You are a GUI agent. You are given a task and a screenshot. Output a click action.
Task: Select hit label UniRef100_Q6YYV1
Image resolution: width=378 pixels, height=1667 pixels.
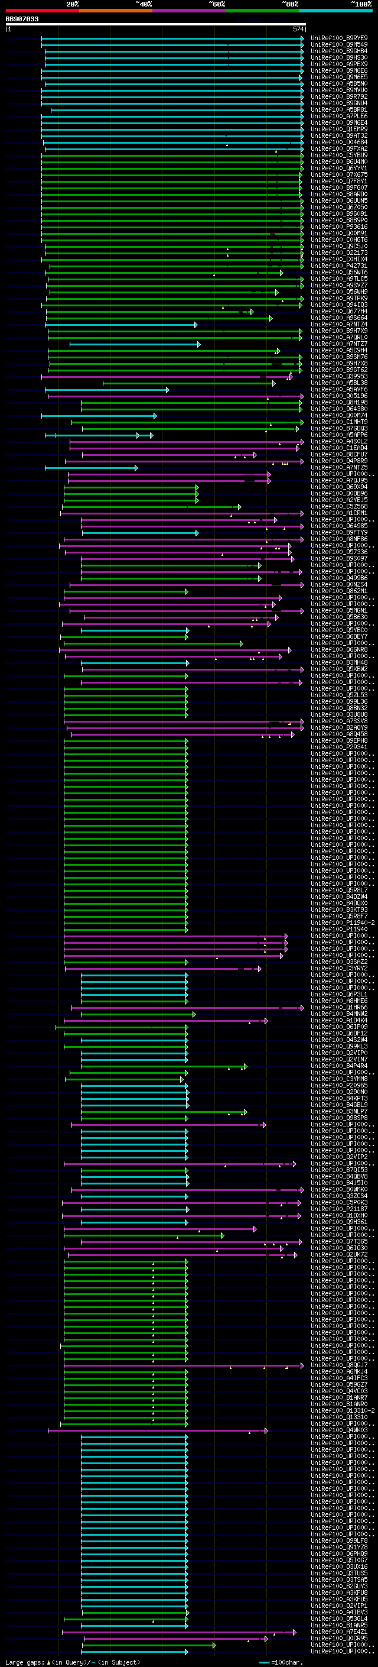coord(339,169)
